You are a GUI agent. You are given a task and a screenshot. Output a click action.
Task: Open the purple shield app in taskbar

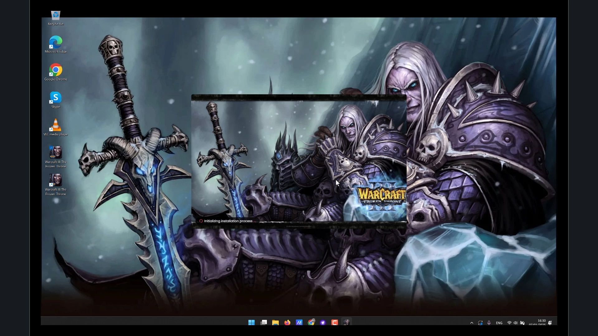(323, 322)
